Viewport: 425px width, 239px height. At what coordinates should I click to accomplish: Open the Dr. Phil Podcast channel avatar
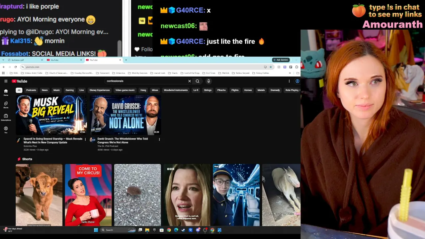(x=92, y=140)
